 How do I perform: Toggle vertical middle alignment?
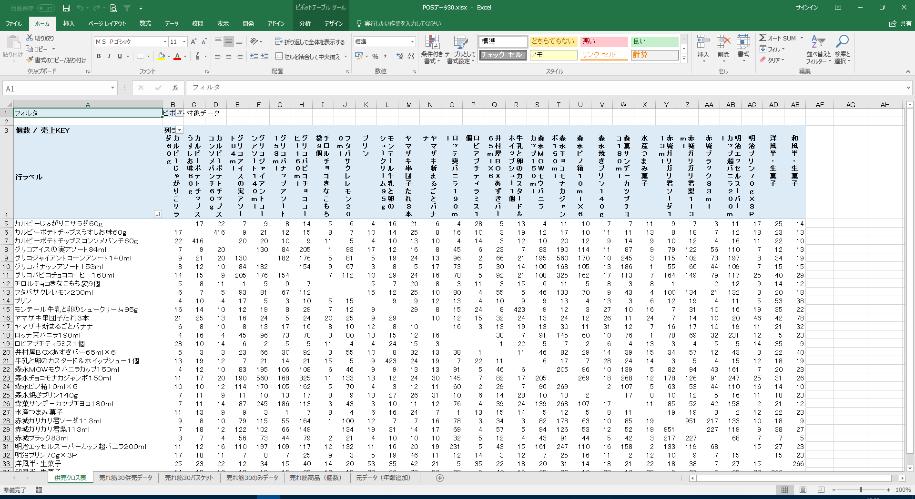[229, 41]
